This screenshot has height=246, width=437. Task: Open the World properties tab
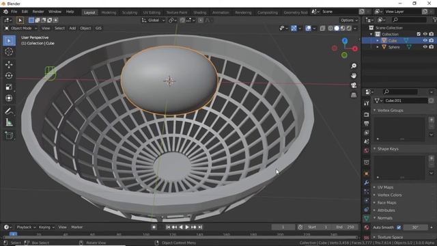point(367,150)
